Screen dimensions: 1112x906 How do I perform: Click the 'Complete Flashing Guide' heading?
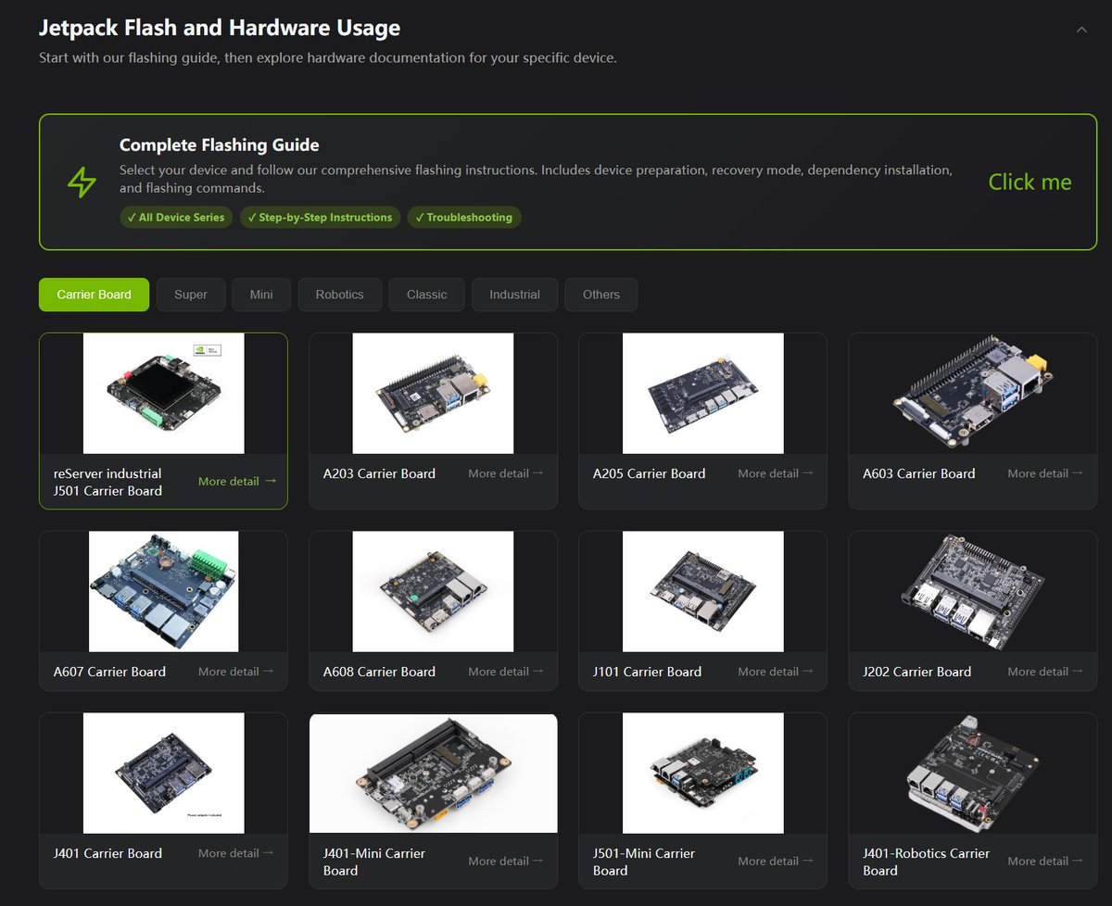pyautogui.click(x=220, y=145)
